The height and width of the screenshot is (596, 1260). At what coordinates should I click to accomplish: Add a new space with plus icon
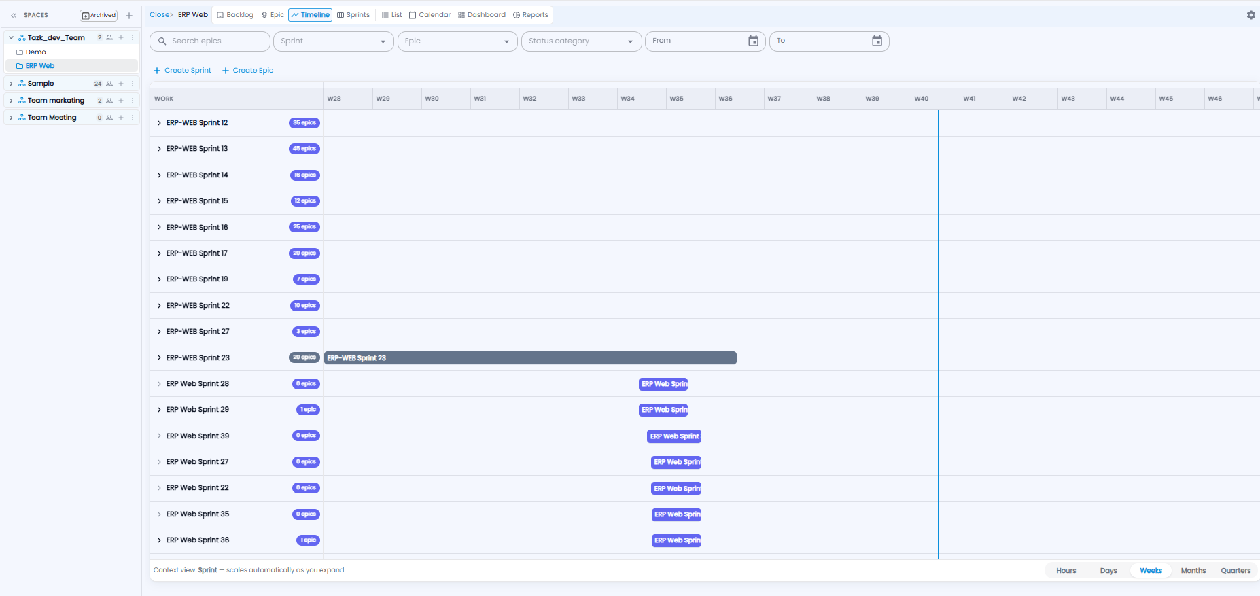coord(129,15)
